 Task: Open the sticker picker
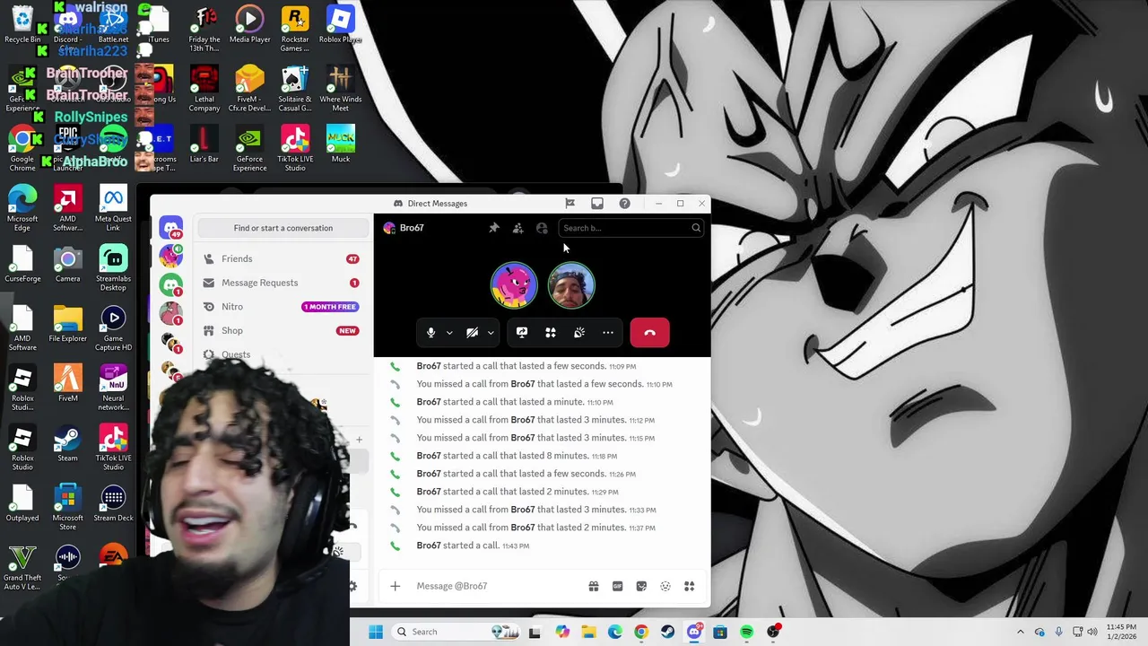(641, 586)
